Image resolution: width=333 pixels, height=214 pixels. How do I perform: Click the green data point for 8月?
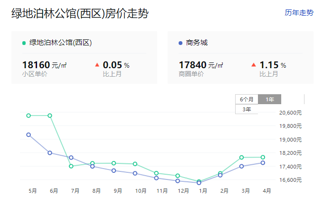92,163
